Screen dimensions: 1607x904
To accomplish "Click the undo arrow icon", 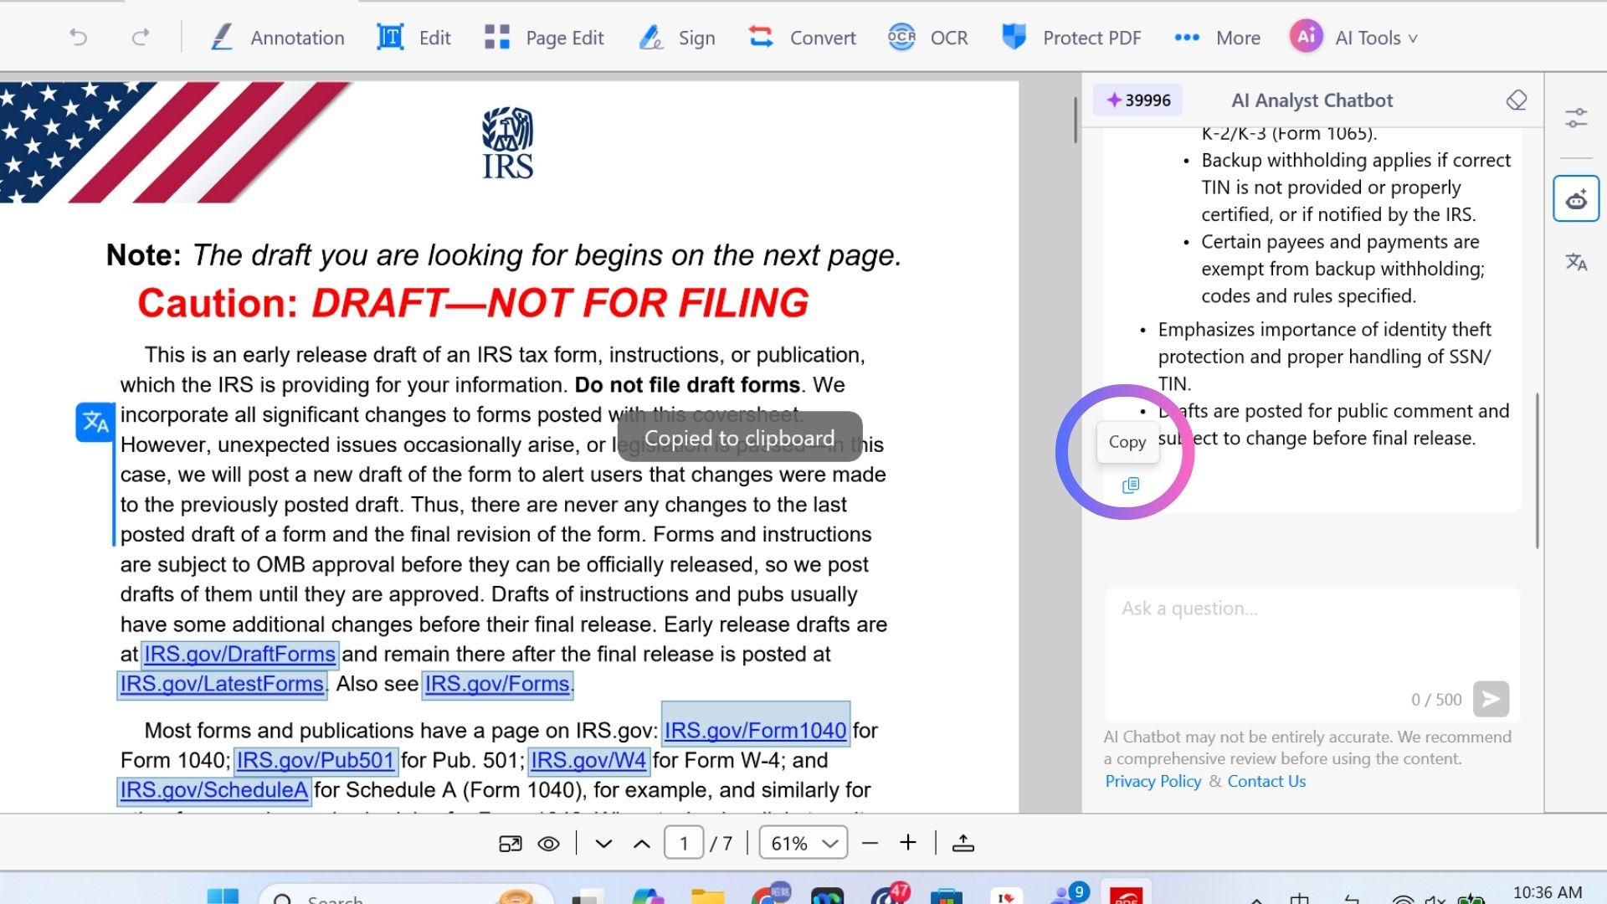I will [78, 37].
